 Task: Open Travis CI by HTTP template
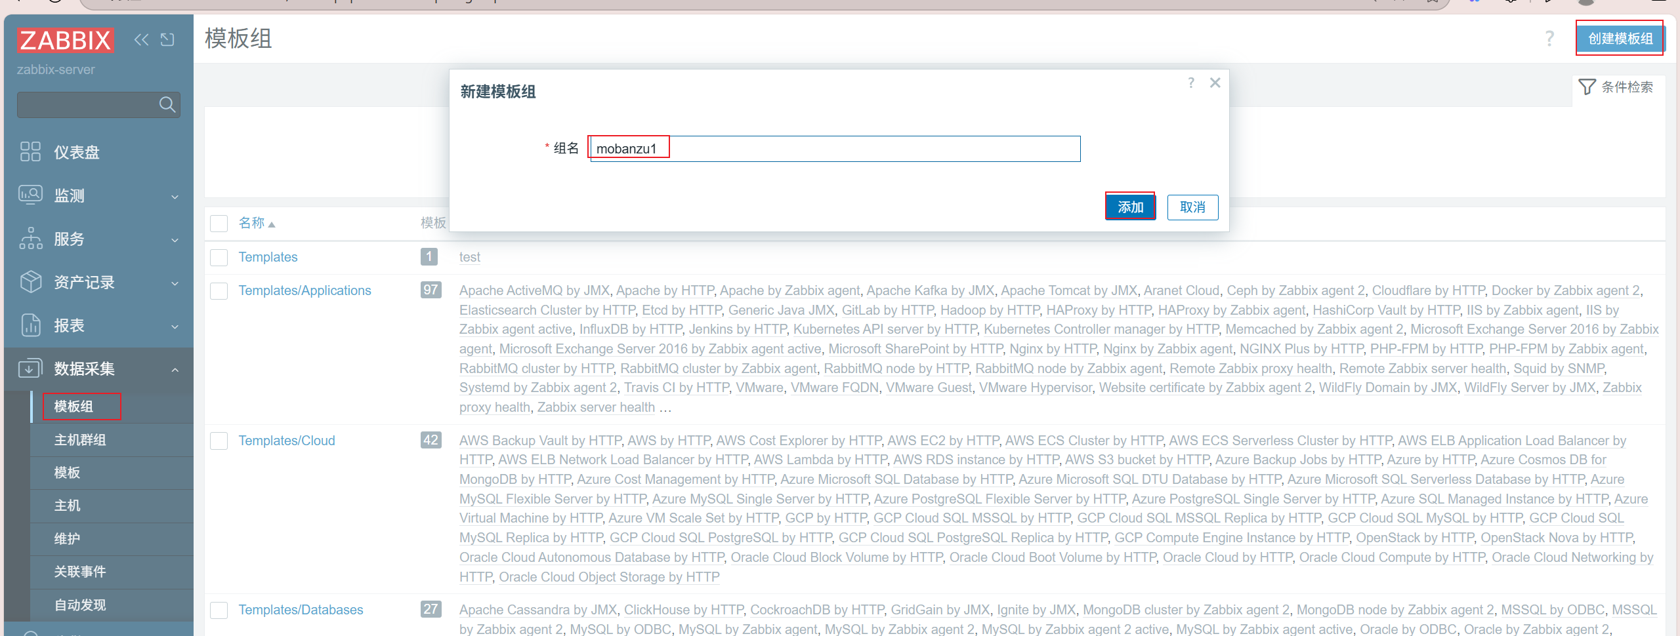point(676,388)
